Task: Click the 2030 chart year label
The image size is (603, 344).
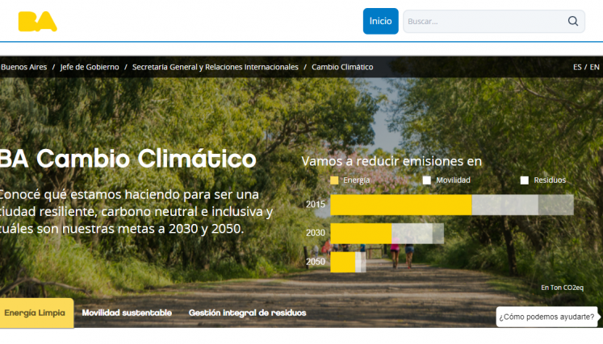Action: click(316, 233)
